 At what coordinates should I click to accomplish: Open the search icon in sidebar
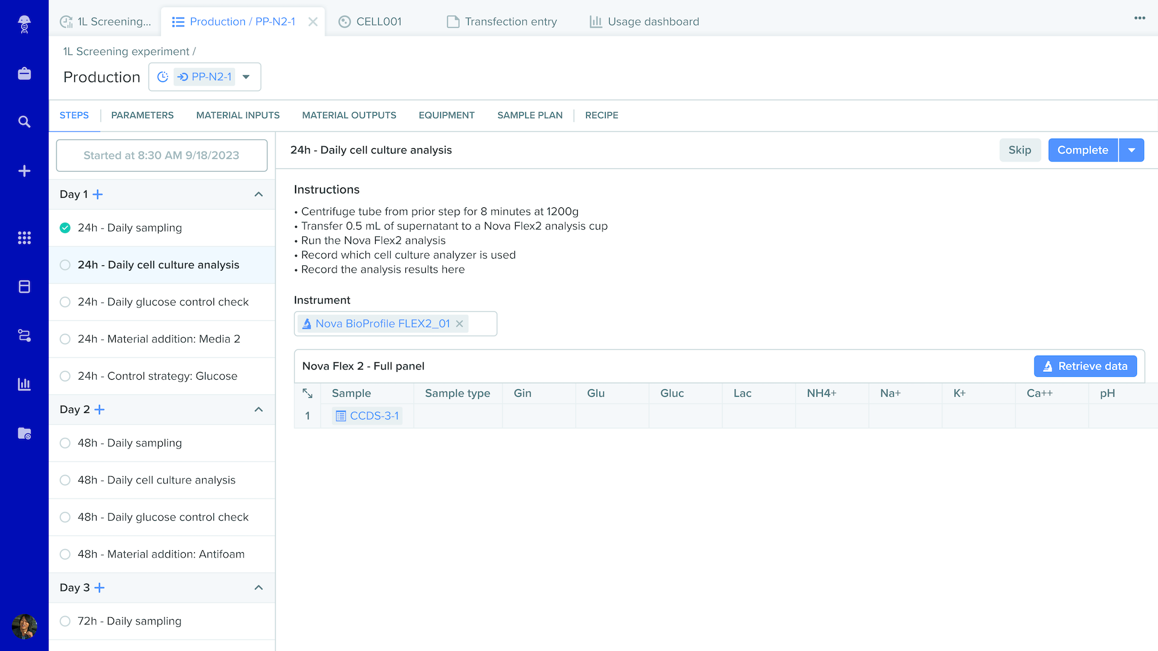tap(24, 122)
